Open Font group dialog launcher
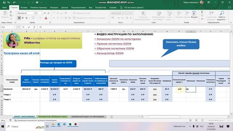Image resolution: width=233 pixels, height=131 pixels. coord(50,23)
